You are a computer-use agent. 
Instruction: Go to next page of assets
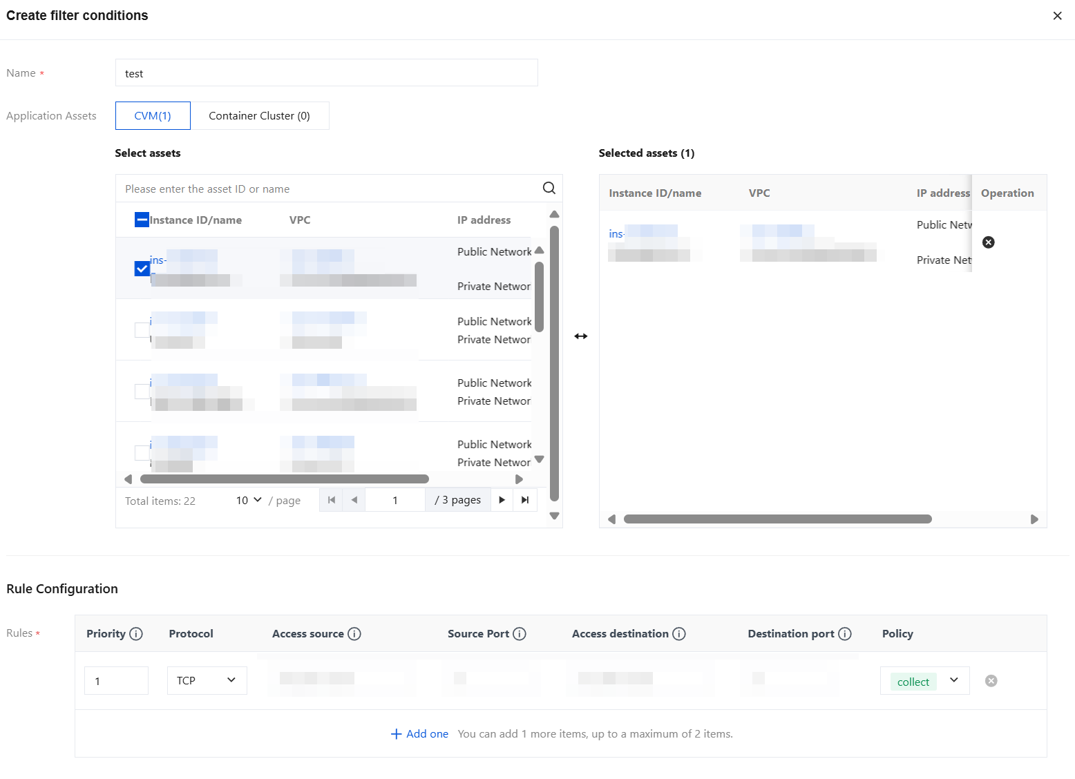[x=502, y=500]
